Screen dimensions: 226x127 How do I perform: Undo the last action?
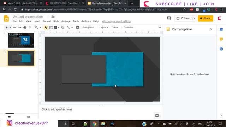[x=15, y=28]
